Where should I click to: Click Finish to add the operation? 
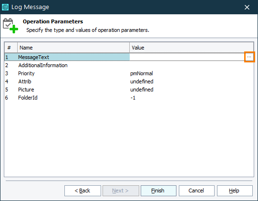pos(158,191)
